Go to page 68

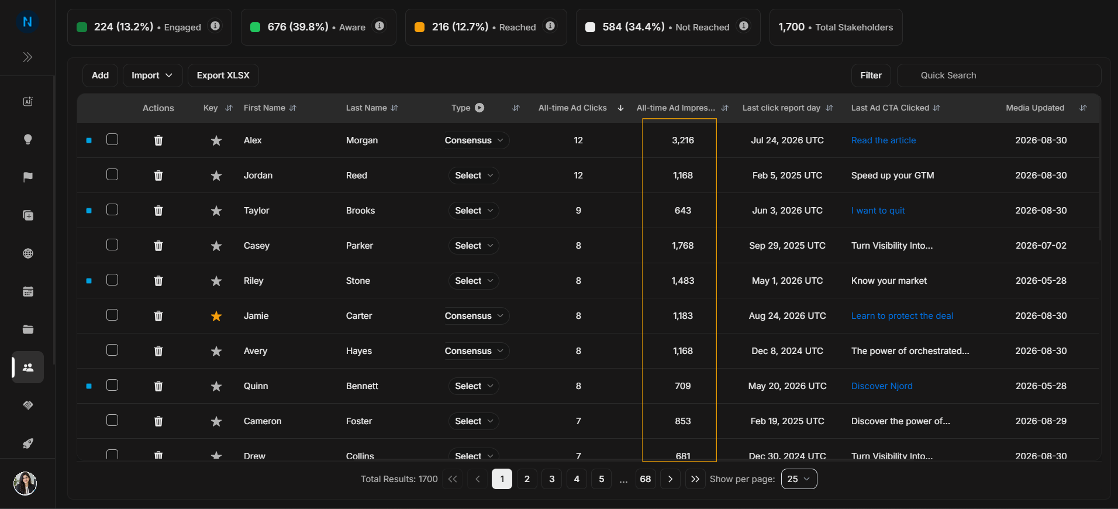pyautogui.click(x=646, y=479)
